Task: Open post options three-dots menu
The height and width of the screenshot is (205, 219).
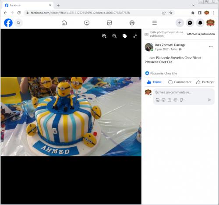Action: click(211, 47)
